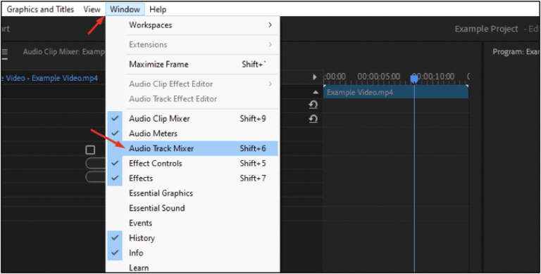Select the Example Video.mp4 clip in the timeline
This screenshot has width=541, height=274.
click(396, 92)
